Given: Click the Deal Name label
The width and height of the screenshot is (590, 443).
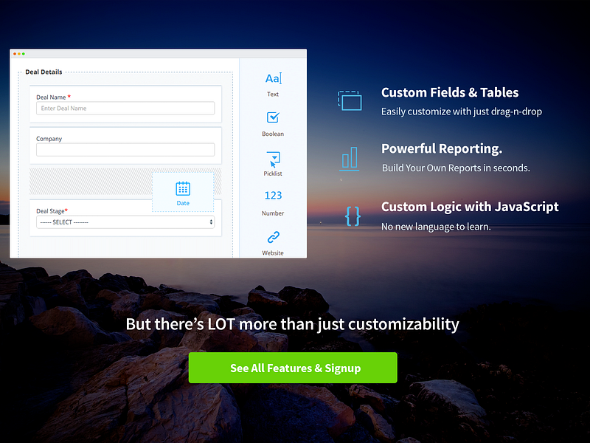Looking at the screenshot, I should (51, 97).
